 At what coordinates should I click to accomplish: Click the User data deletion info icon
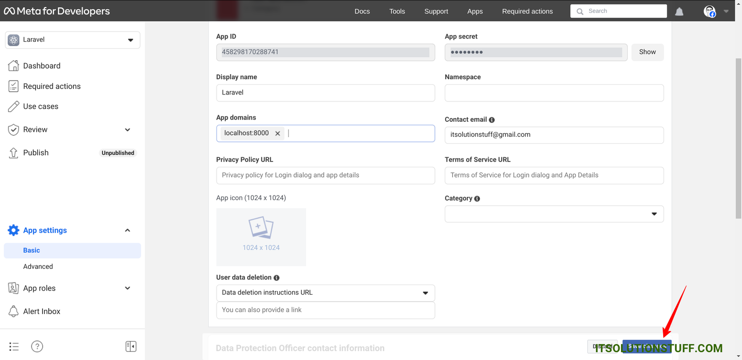pyautogui.click(x=276, y=278)
